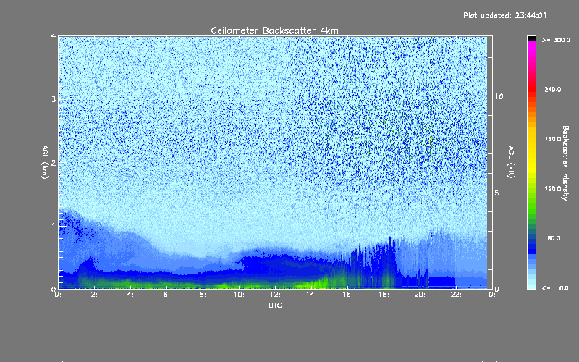Click the "120.0" colorbar value
This screenshot has height=362, width=579.
[x=553, y=189]
